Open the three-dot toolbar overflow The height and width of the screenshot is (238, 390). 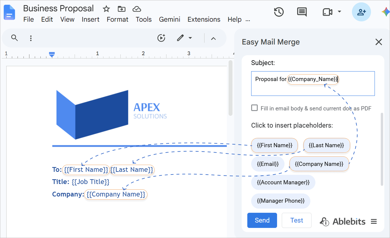tap(31, 38)
